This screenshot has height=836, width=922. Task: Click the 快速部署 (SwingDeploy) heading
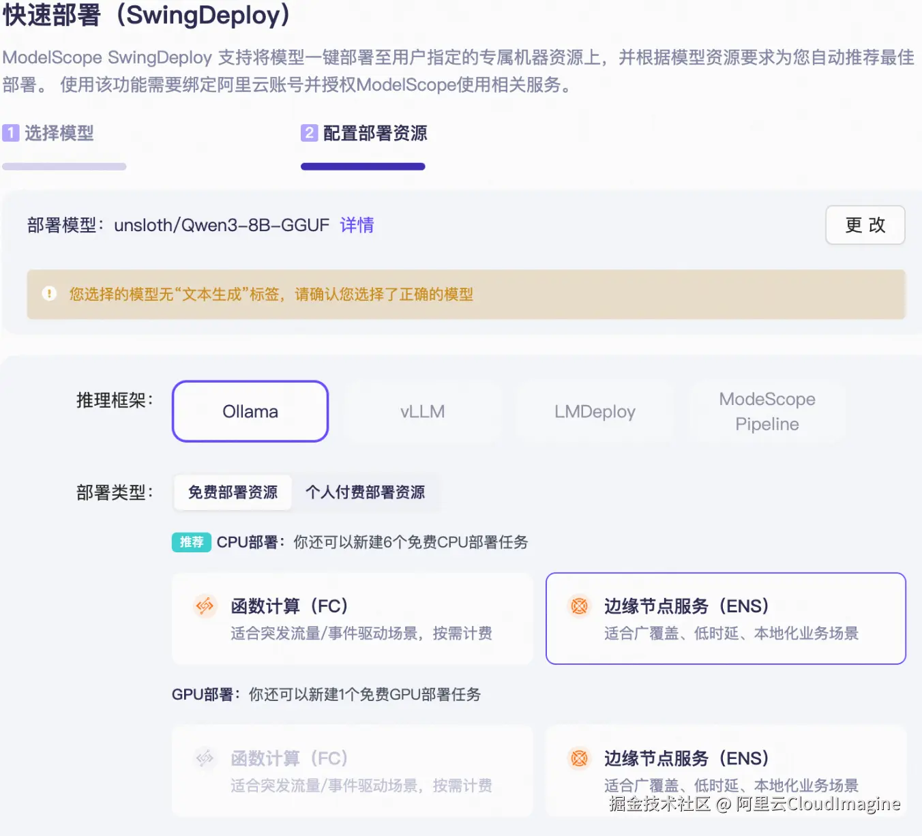pyautogui.click(x=147, y=15)
